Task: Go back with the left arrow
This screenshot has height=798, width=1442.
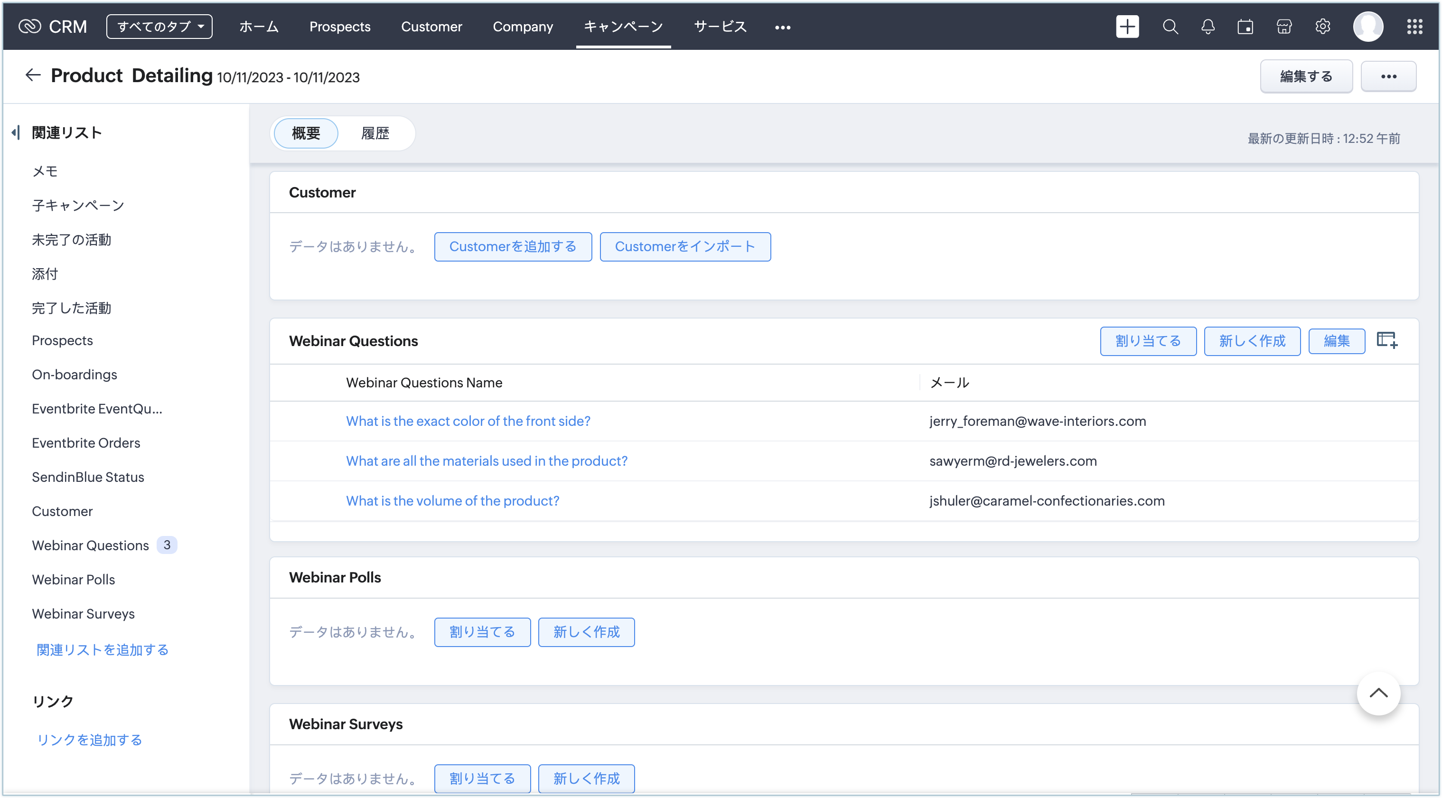Action: [x=33, y=75]
